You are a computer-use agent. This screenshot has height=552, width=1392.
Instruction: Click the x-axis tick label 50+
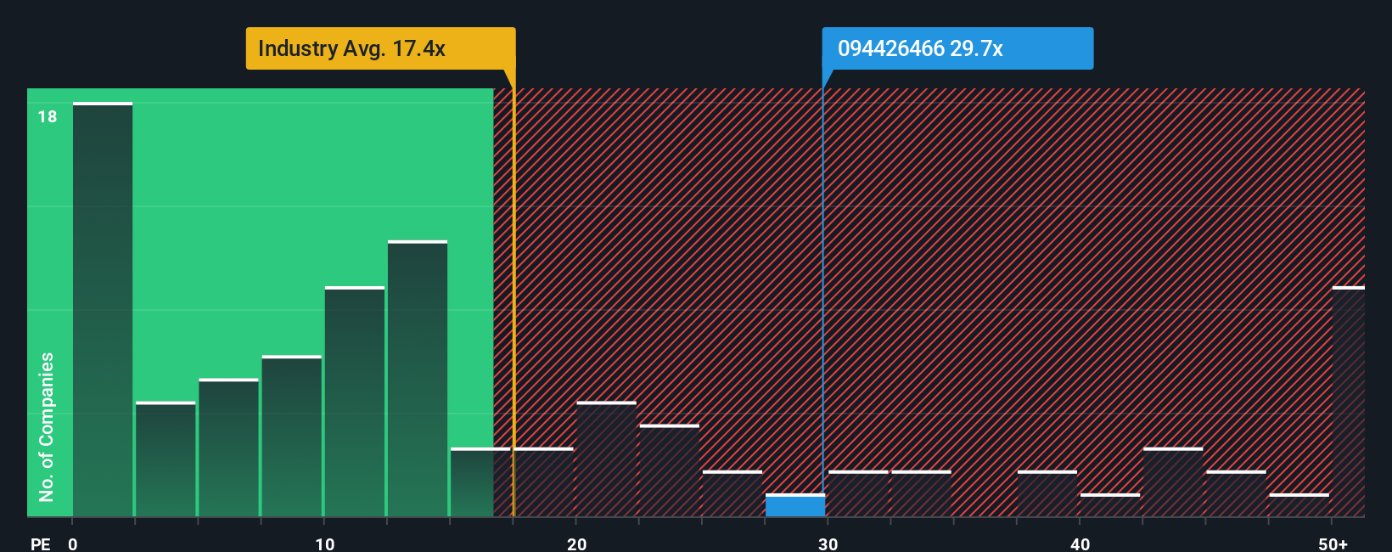1333,544
